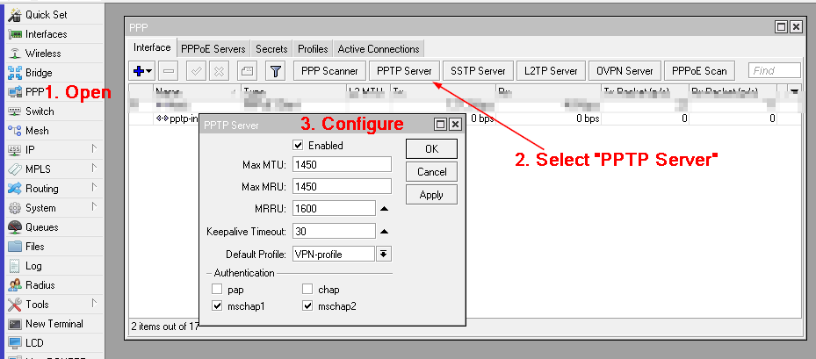Switch to the Secrets tab
The height and width of the screenshot is (359, 816).
pyautogui.click(x=271, y=49)
